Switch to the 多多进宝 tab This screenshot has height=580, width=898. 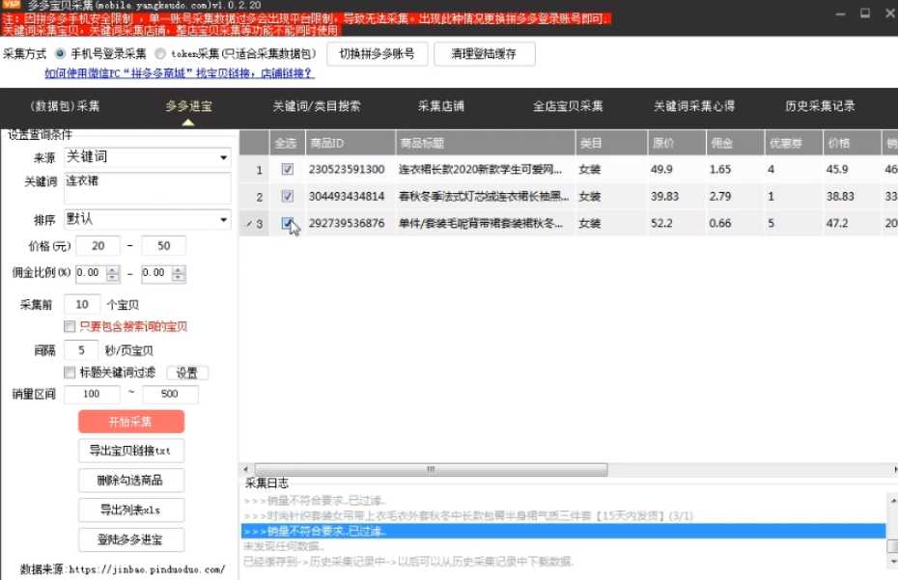188,106
